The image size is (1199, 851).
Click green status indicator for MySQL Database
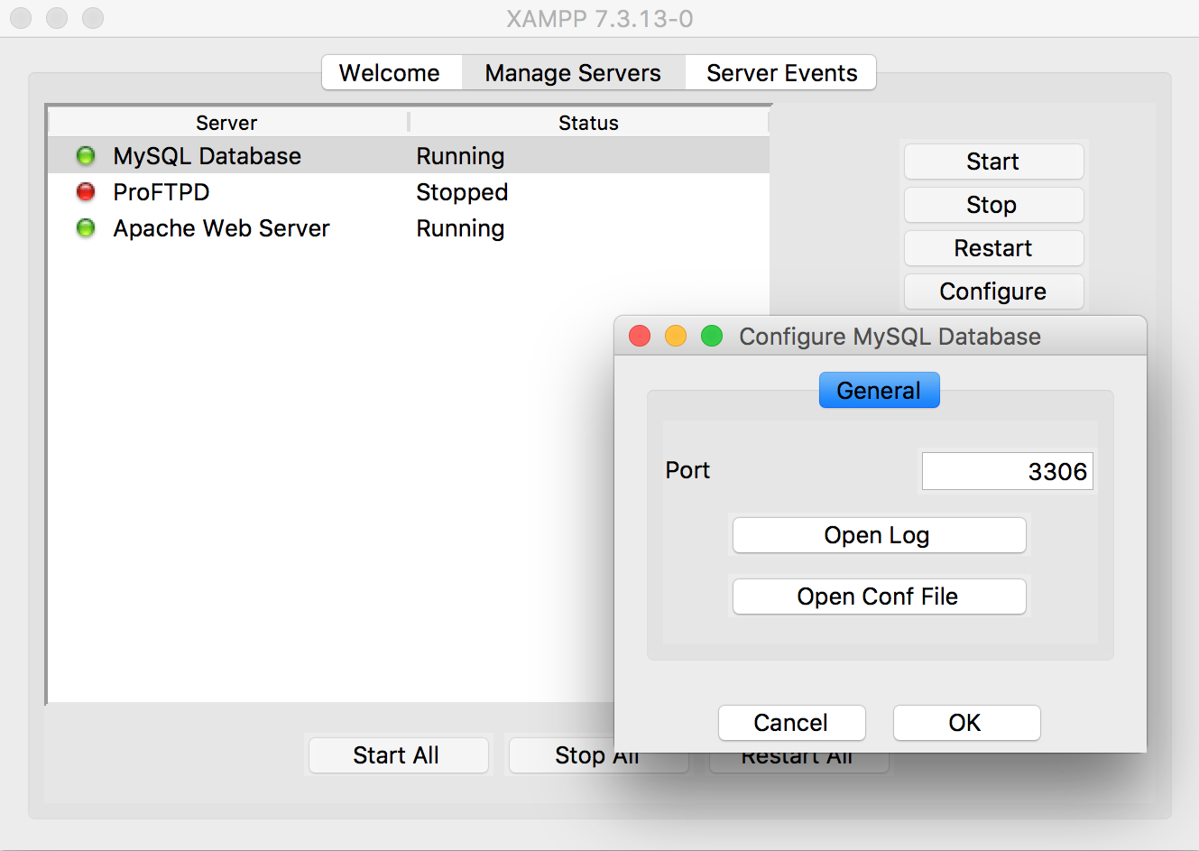(86, 156)
